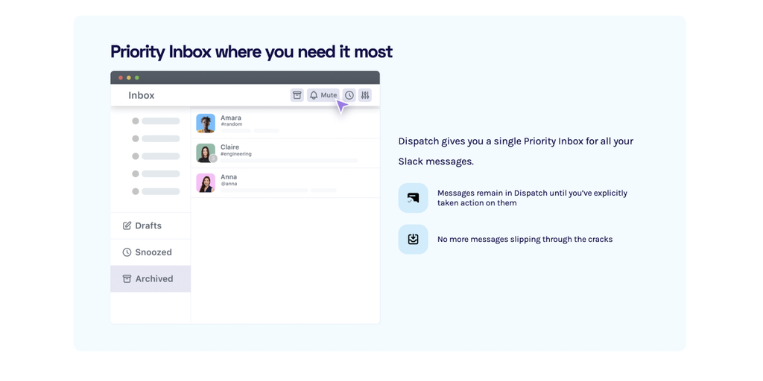Image resolution: width=763 pixels, height=381 pixels.
Task: Click the Inbox title
Action: [x=141, y=95]
